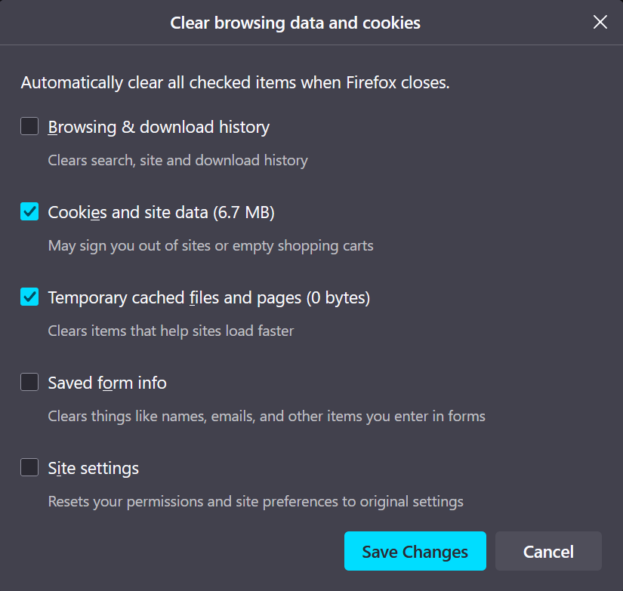Check the Site settings checkbox

(29, 468)
